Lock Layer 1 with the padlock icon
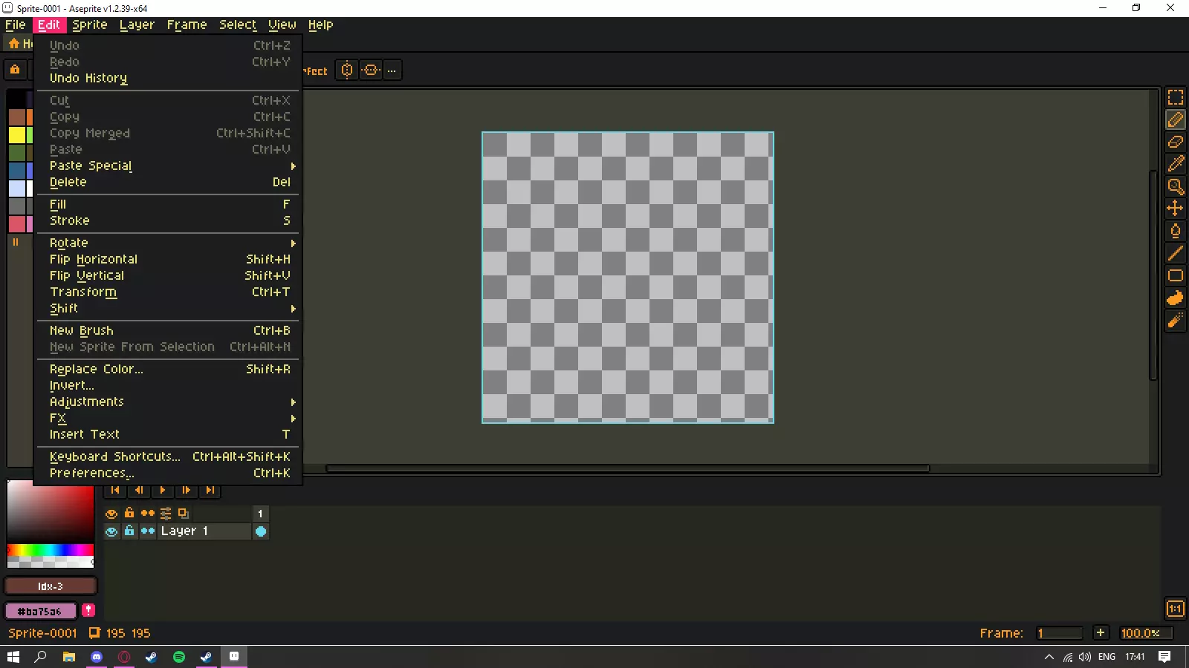Image resolution: width=1189 pixels, height=668 pixels. click(129, 531)
